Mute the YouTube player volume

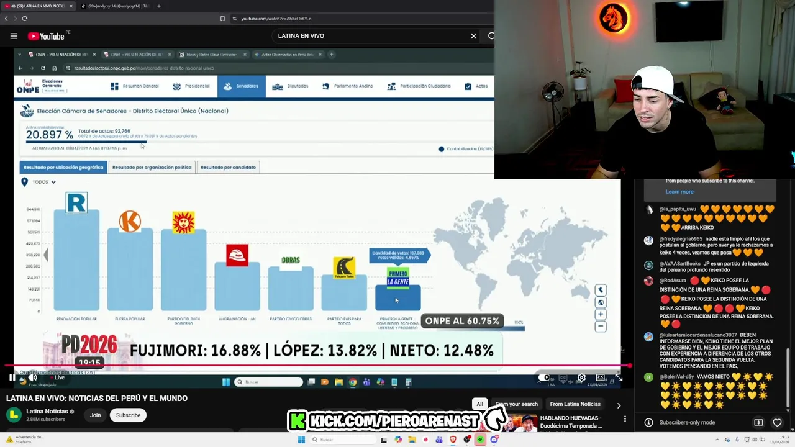tap(33, 377)
